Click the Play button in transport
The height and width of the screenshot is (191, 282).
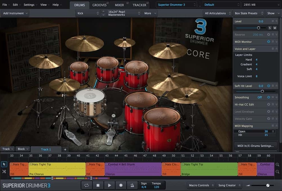point(109,185)
